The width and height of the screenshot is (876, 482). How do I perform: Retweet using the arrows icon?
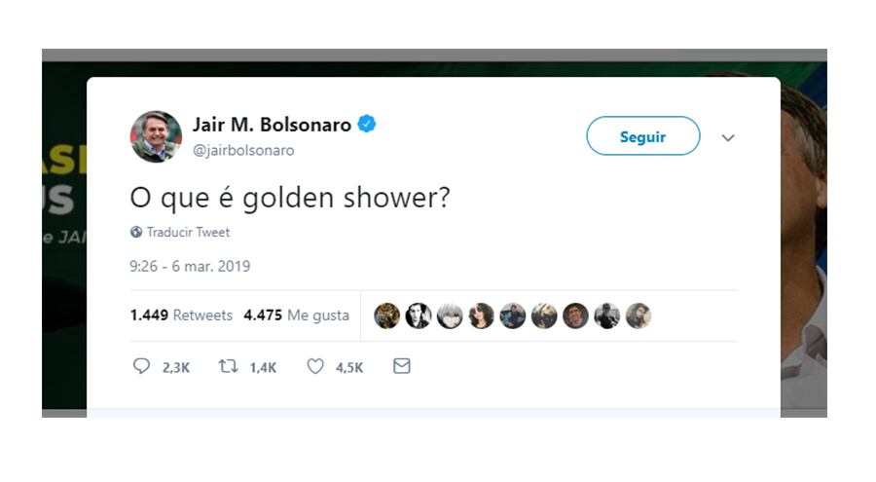[227, 367]
